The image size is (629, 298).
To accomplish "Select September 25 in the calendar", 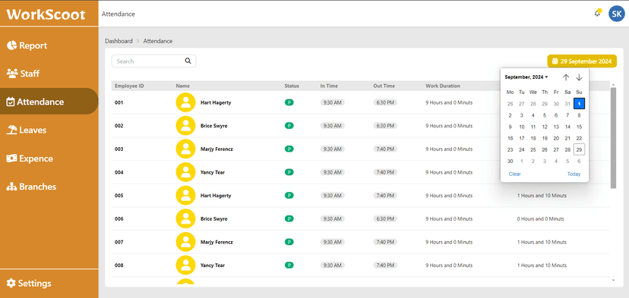I will click(x=533, y=149).
